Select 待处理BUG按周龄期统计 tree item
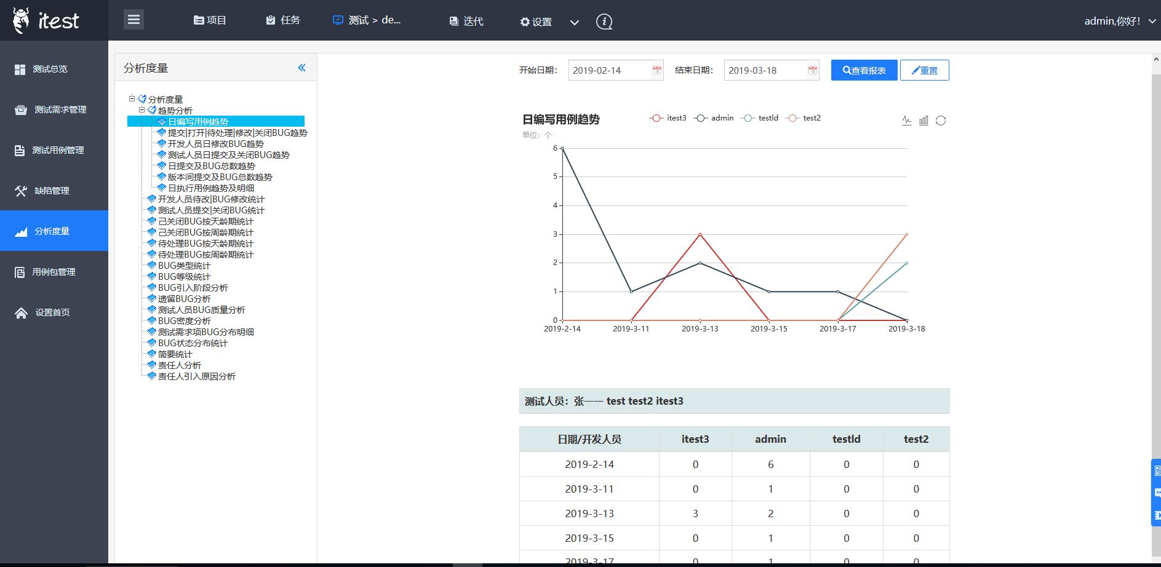 [x=205, y=255]
